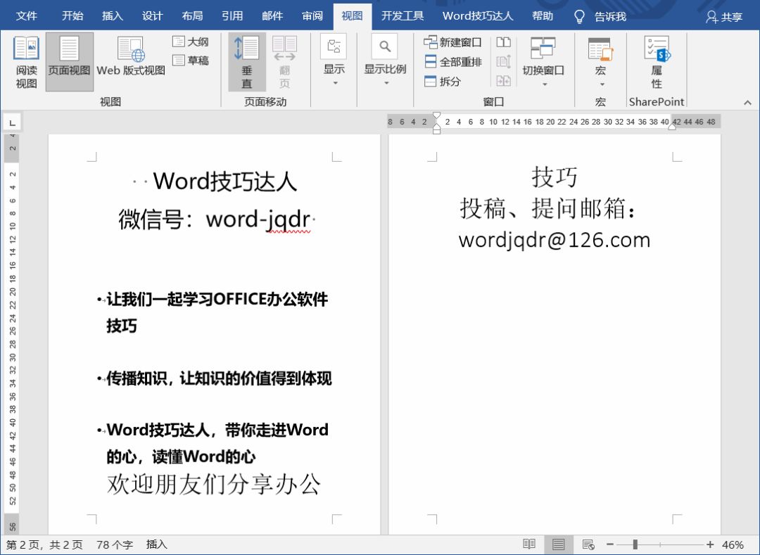Click the page count 第2页,共2页 in status bar
This screenshot has height=555, width=760.
click(x=44, y=545)
